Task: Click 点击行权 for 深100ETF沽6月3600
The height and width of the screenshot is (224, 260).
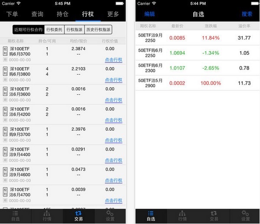Action: pos(114,100)
